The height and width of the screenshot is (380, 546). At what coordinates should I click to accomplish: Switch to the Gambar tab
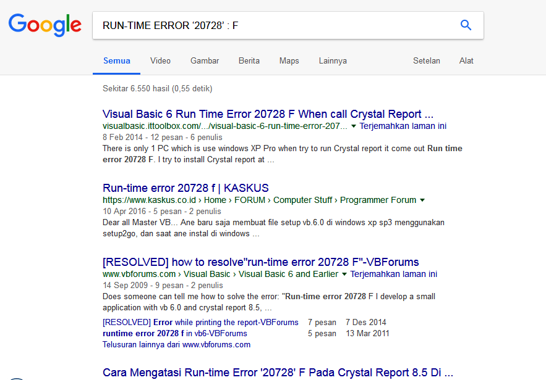click(205, 61)
